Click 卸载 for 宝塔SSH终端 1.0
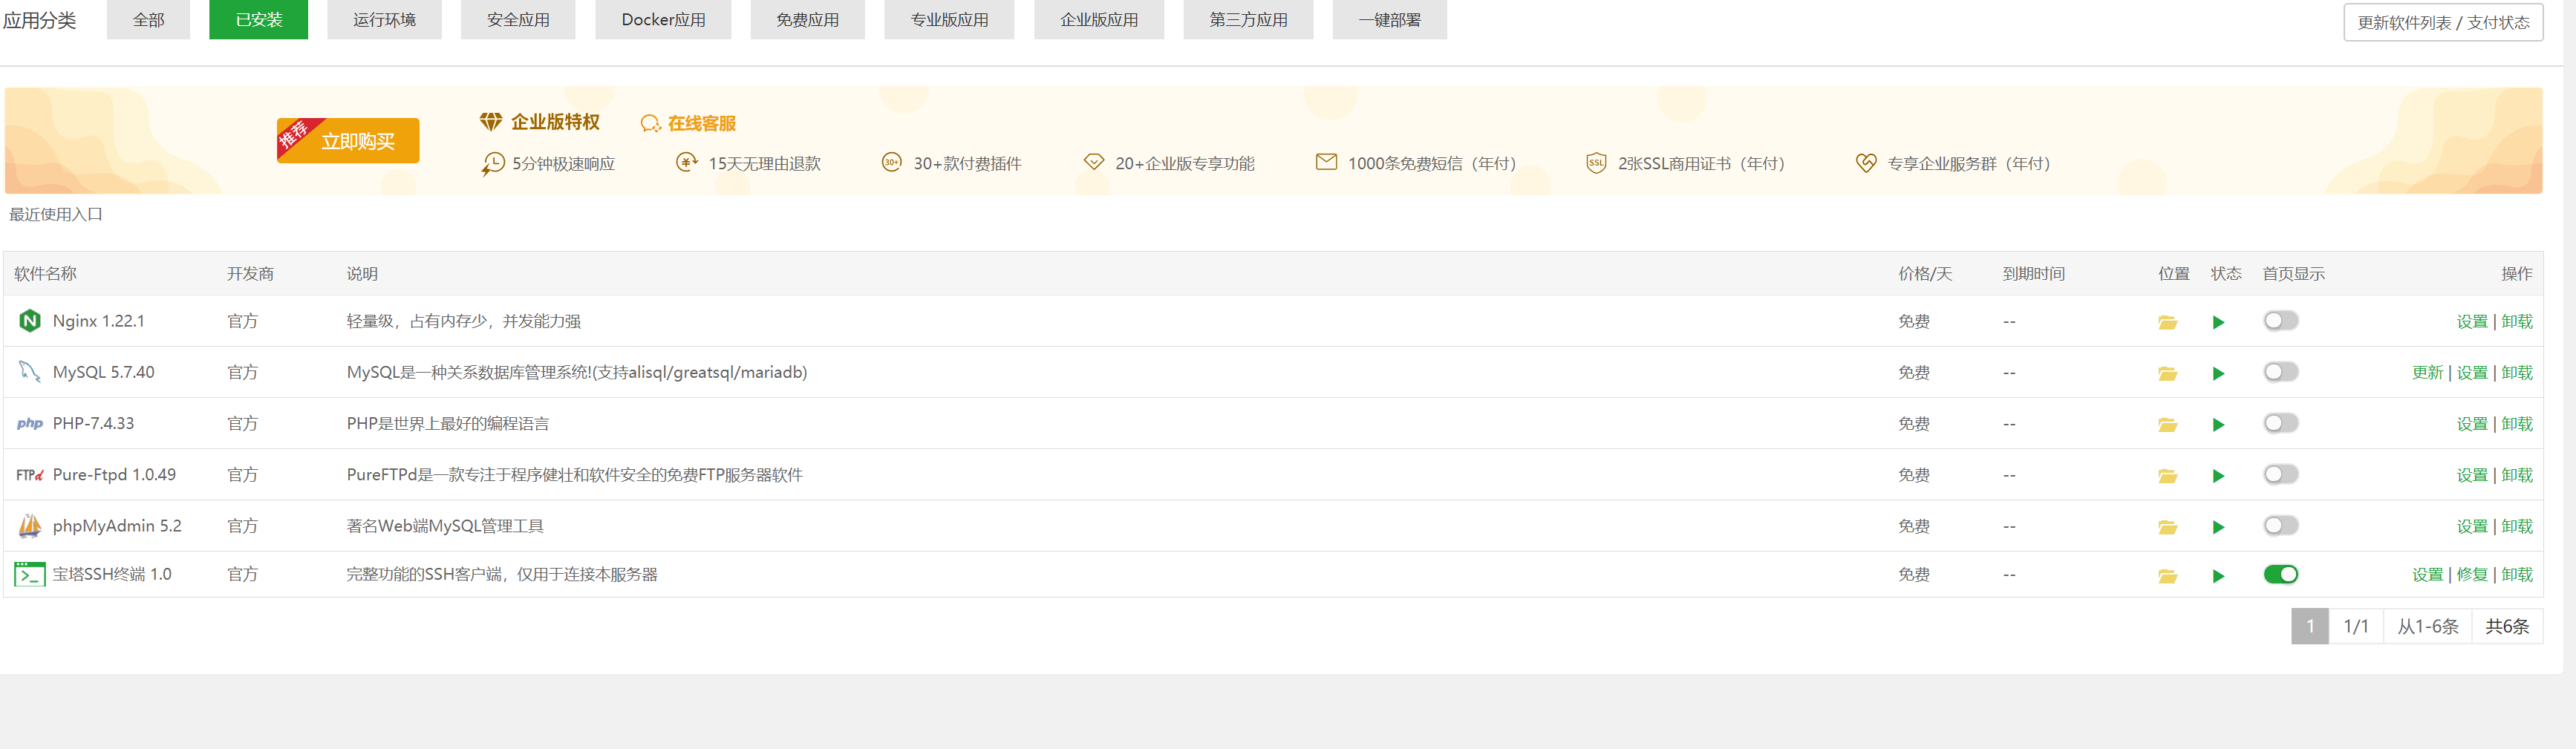The width and height of the screenshot is (2576, 749). click(2517, 575)
